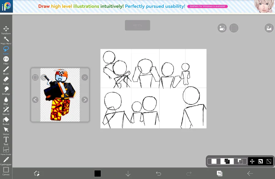Select the Frame Divider tool
The height and width of the screenshot is (179, 275).
[x=6, y=151]
